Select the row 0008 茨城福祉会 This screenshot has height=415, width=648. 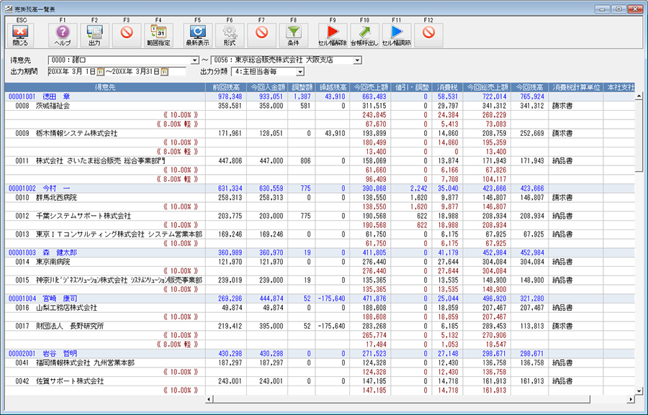click(x=320, y=106)
